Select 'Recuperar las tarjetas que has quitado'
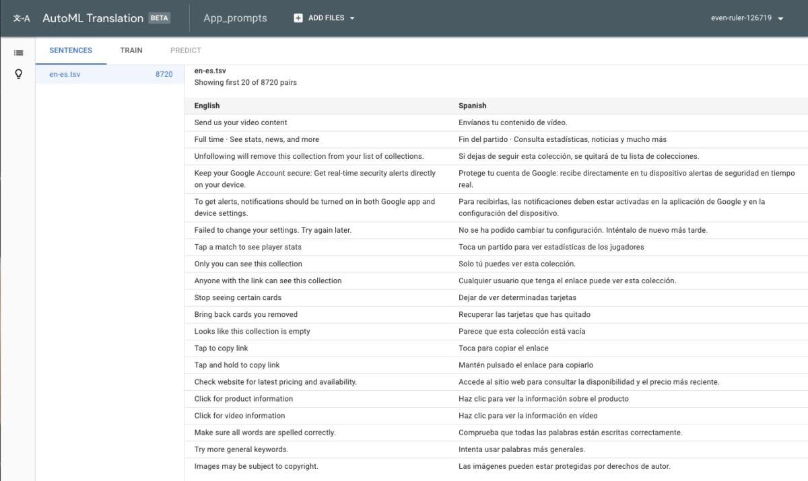The width and height of the screenshot is (808, 481). [x=525, y=314]
